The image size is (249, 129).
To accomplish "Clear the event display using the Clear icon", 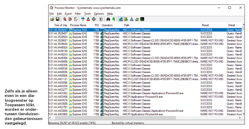I will [76, 19].
